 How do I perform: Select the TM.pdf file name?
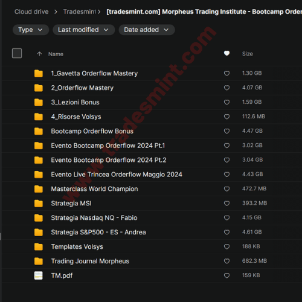pos(62,275)
